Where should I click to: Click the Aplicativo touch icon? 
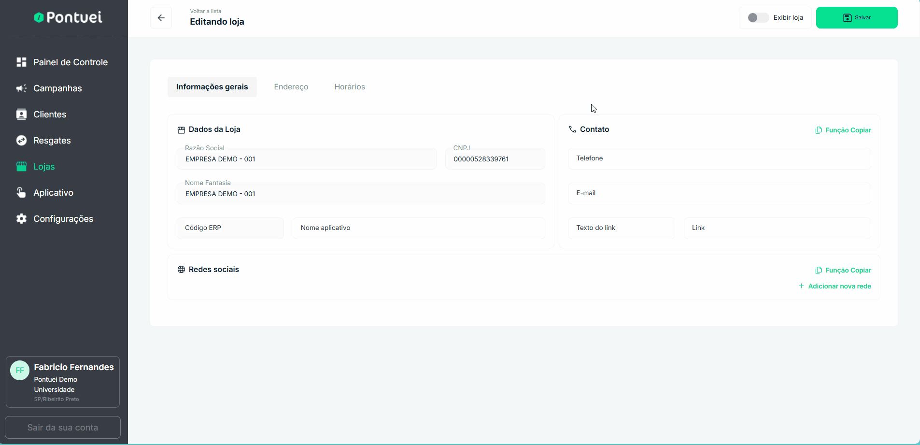[x=21, y=193]
